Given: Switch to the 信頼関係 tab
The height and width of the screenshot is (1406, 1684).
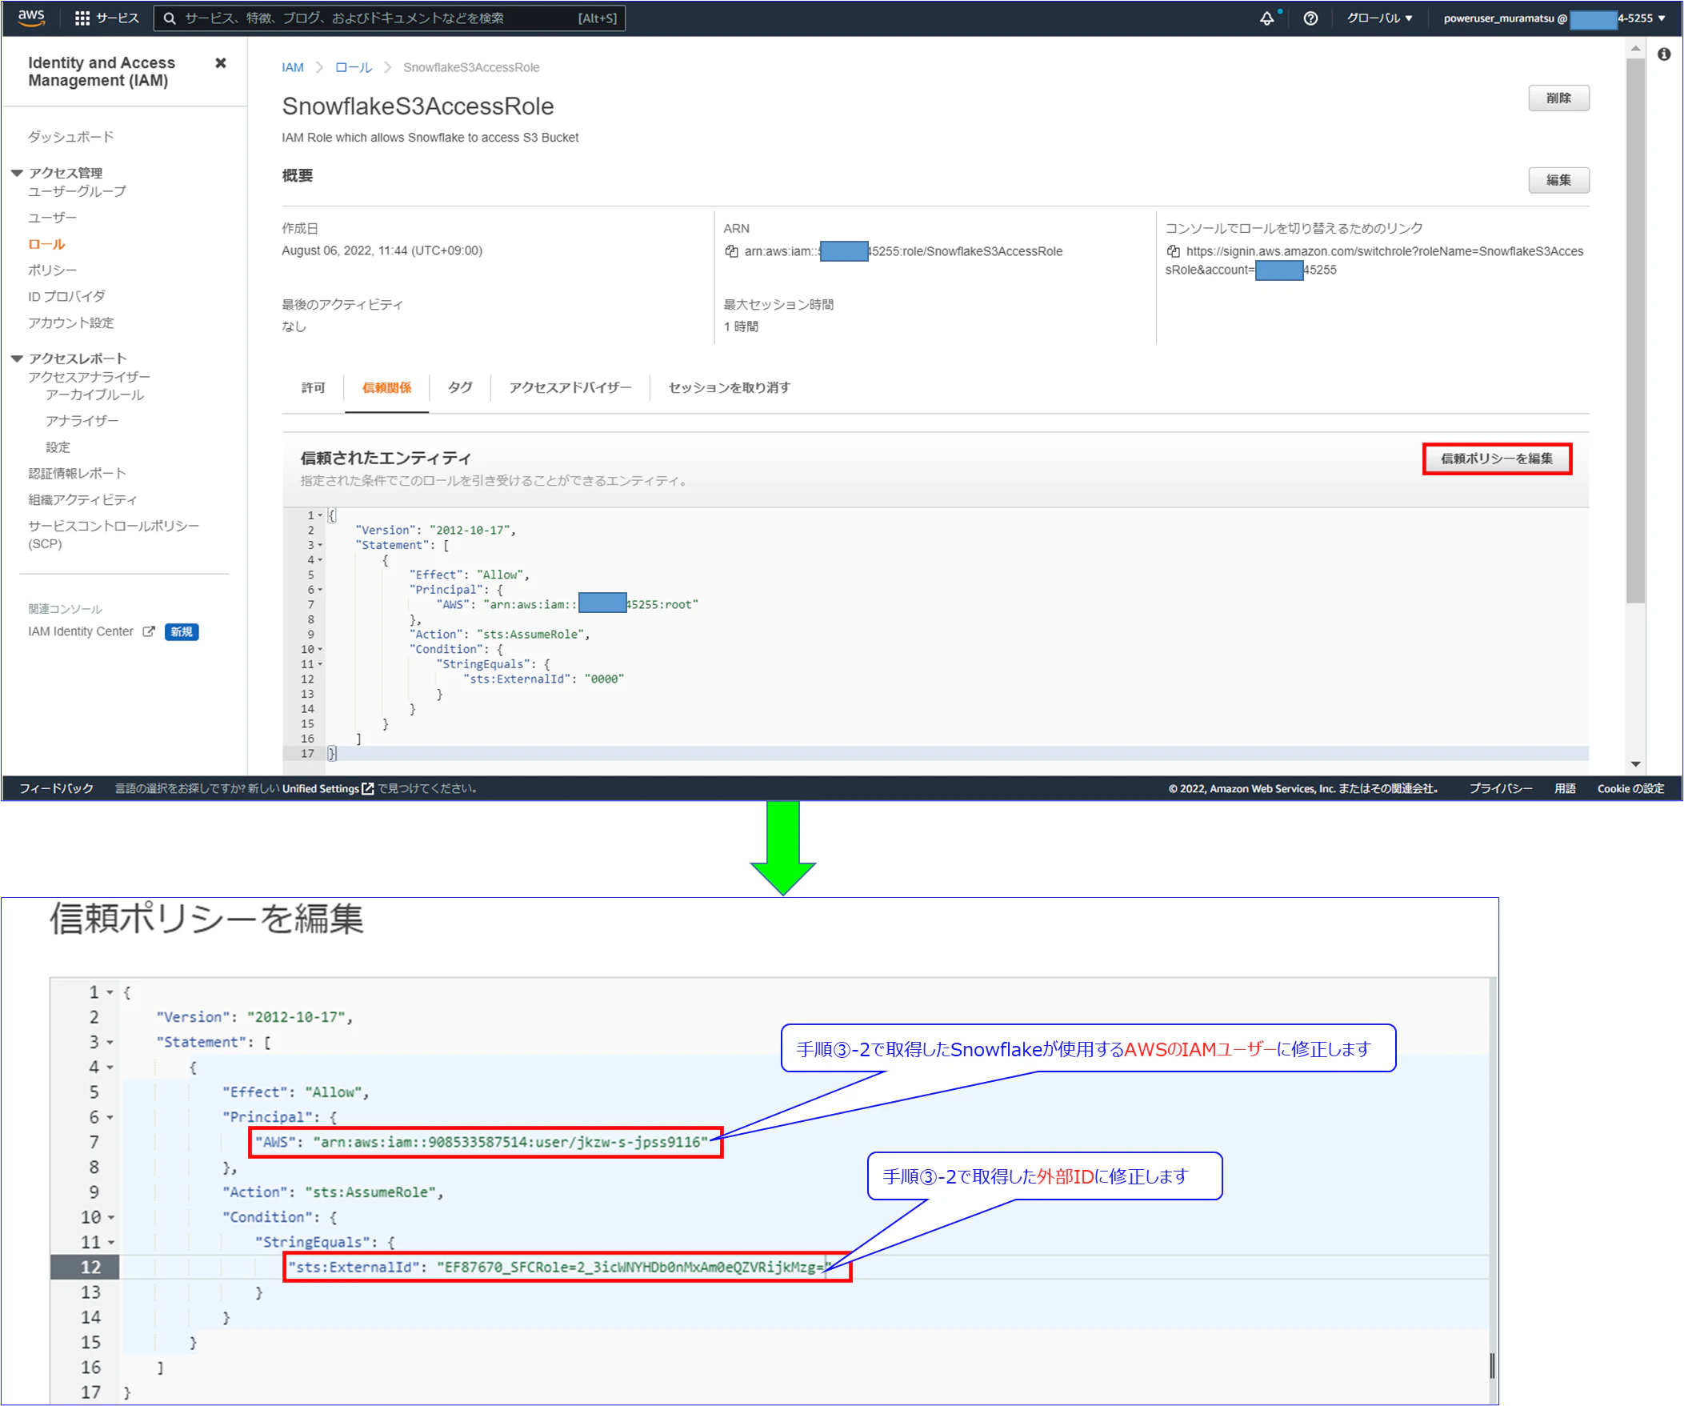Looking at the screenshot, I should pos(386,388).
